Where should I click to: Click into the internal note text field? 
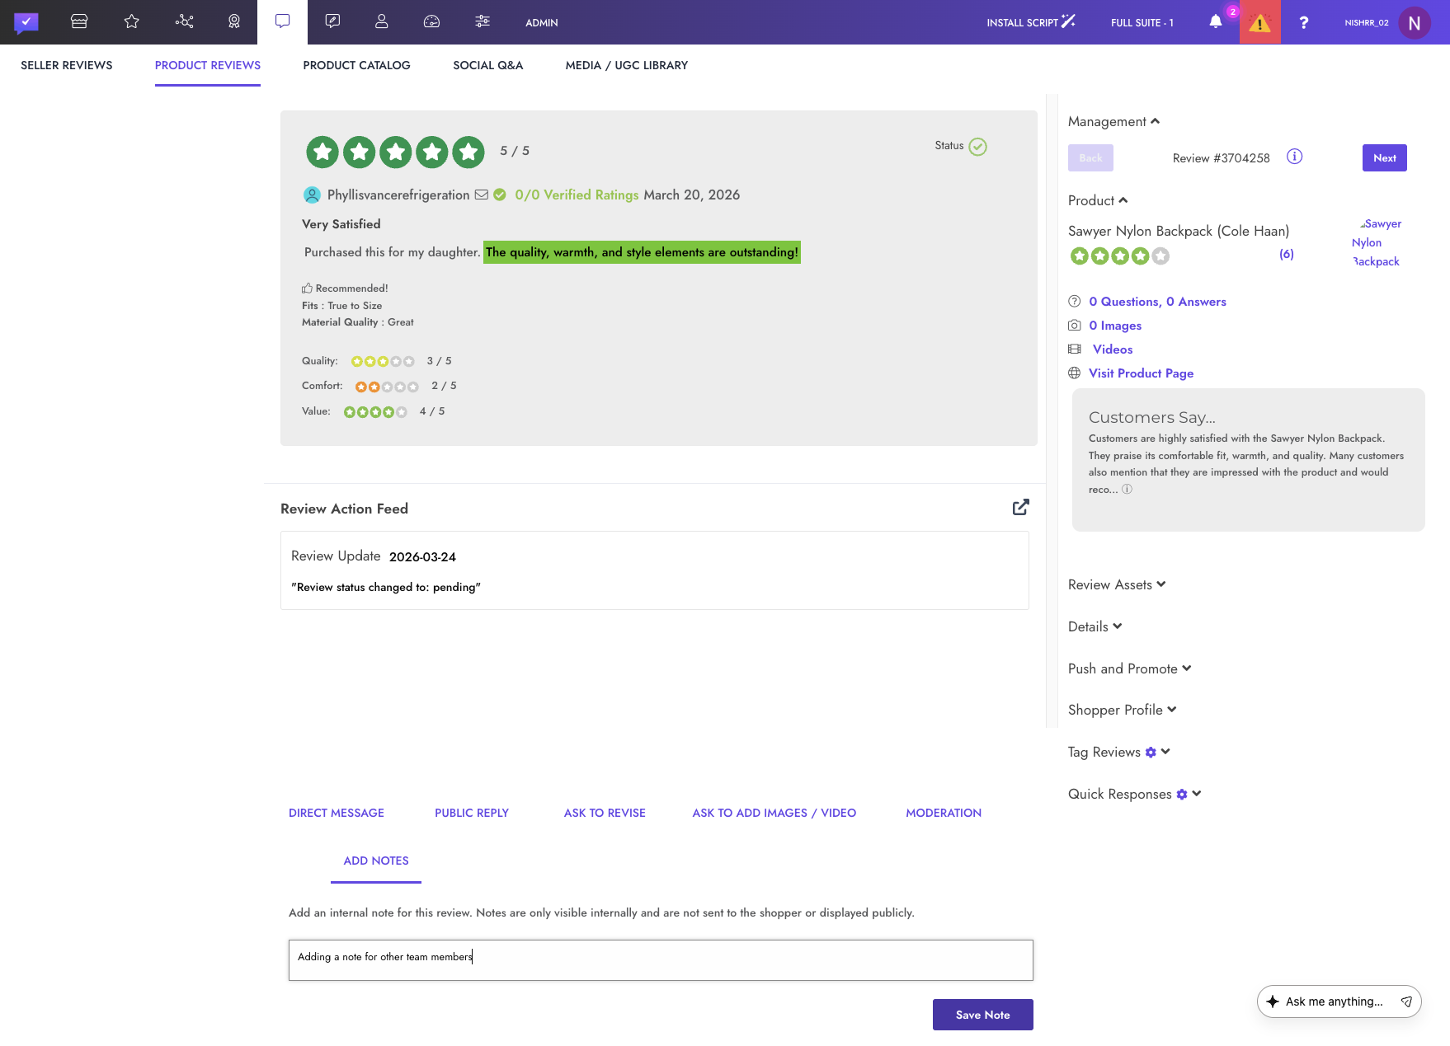661,960
